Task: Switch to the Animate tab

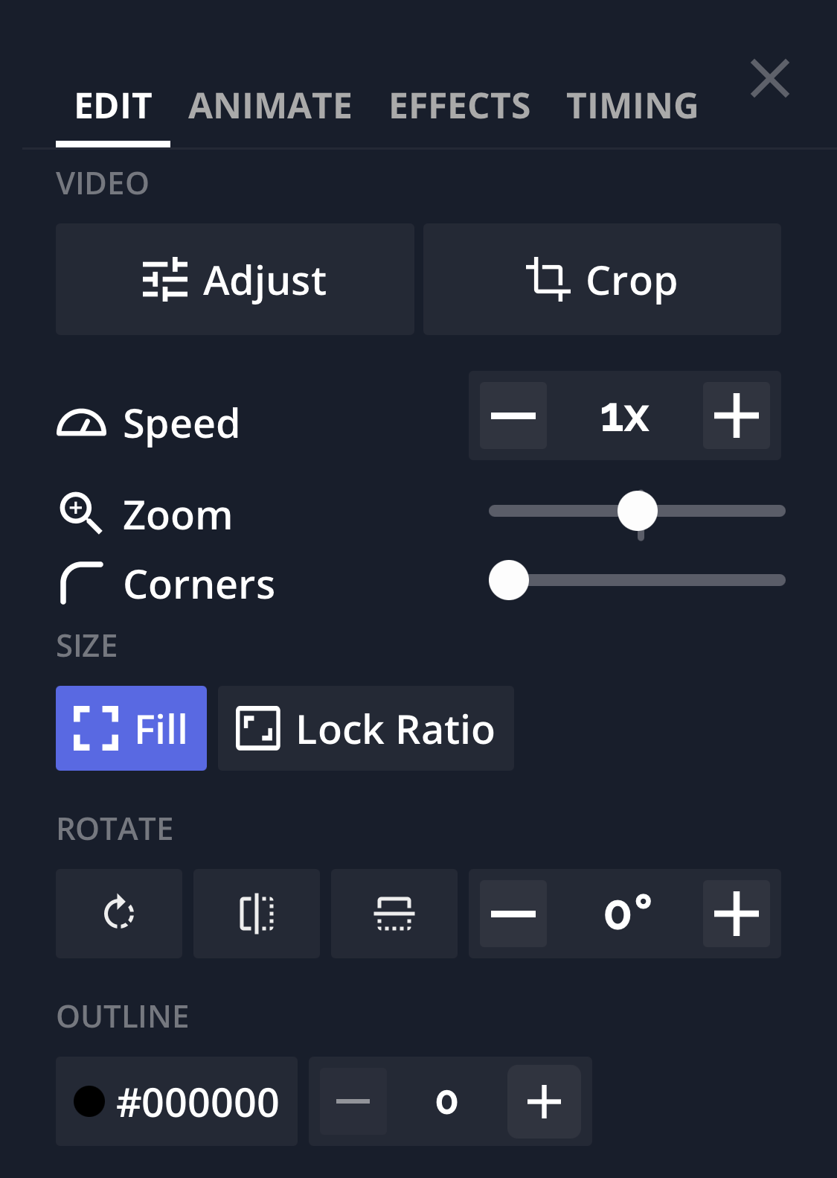Action: click(270, 106)
